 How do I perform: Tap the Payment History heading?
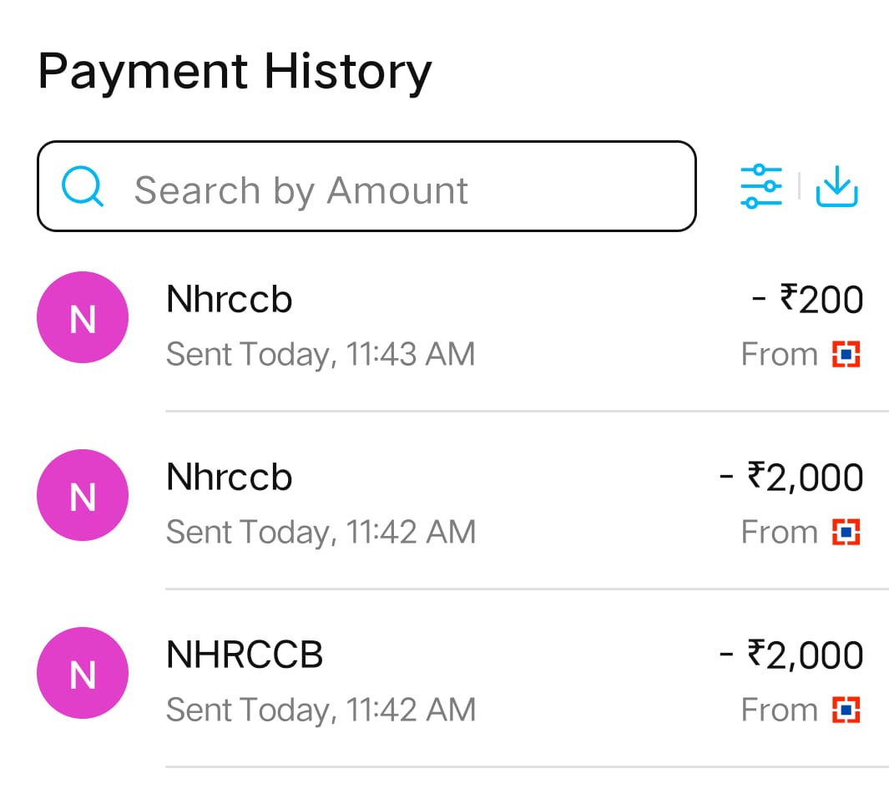[235, 72]
